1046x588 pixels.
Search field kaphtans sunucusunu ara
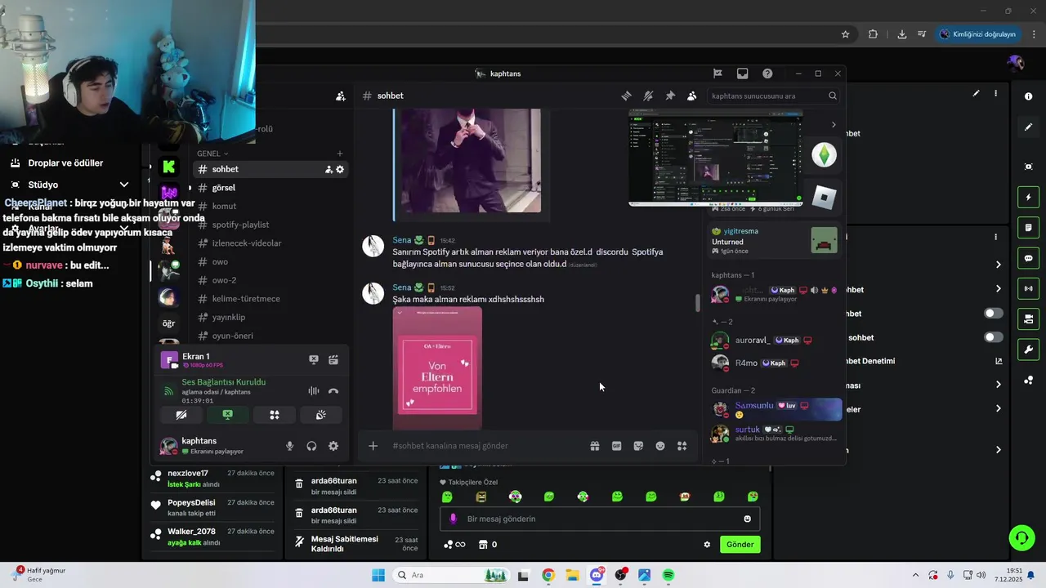pyautogui.click(x=773, y=96)
